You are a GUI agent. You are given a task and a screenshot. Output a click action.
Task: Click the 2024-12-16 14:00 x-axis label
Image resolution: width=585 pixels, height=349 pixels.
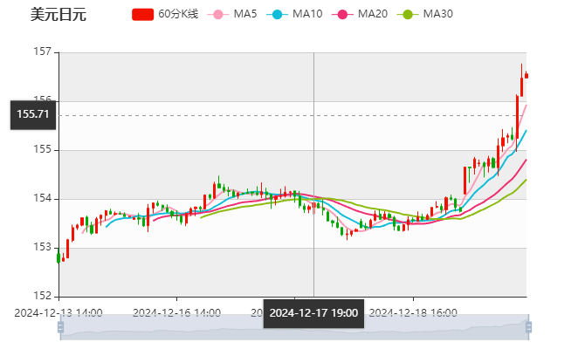(176, 312)
